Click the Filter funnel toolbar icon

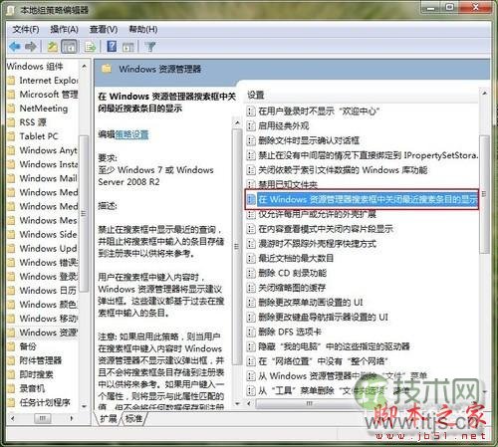(150, 47)
